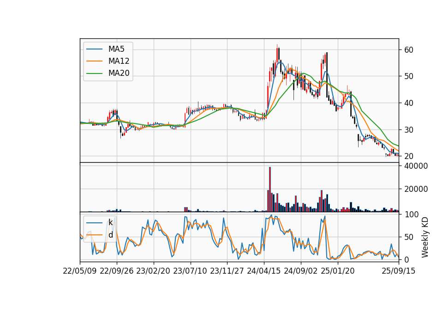Click the tallest volume bar near 40000
Viewport: 443px width, 319px height.
[270, 190]
